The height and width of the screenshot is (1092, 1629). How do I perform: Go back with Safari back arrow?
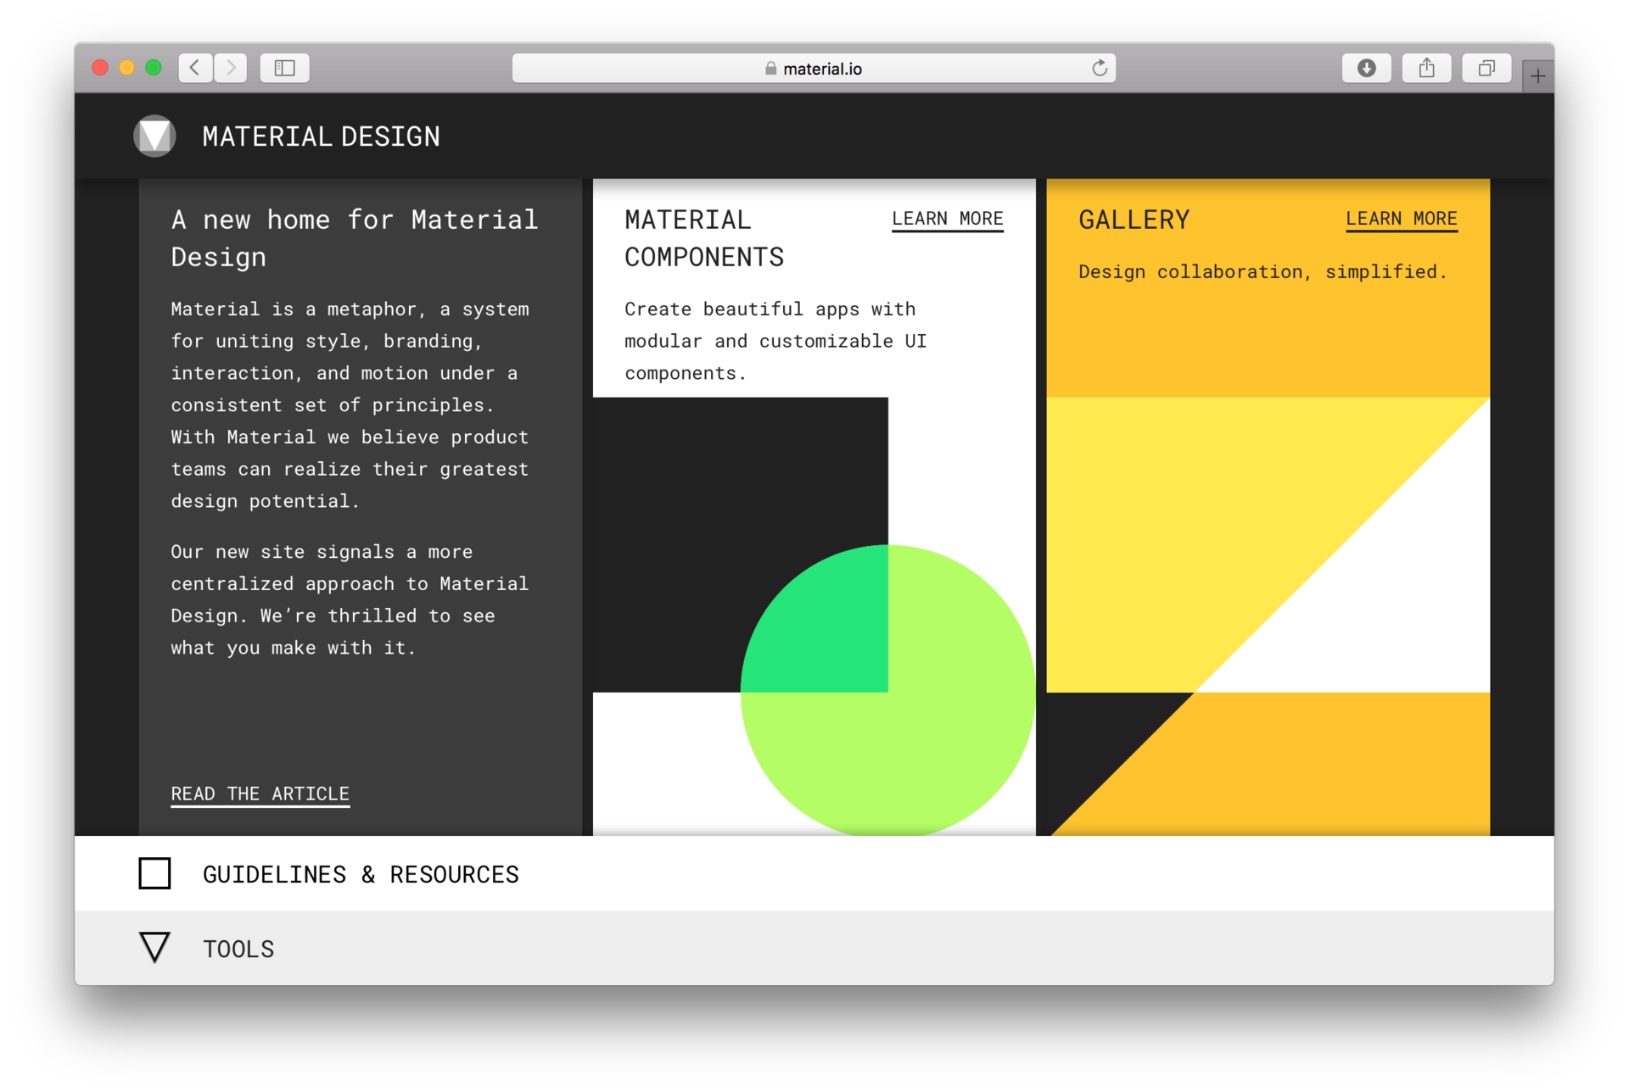pyautogui.click(x=195, y=68)
